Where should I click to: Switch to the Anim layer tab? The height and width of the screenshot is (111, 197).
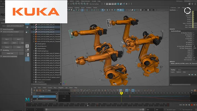coord(179,70)
